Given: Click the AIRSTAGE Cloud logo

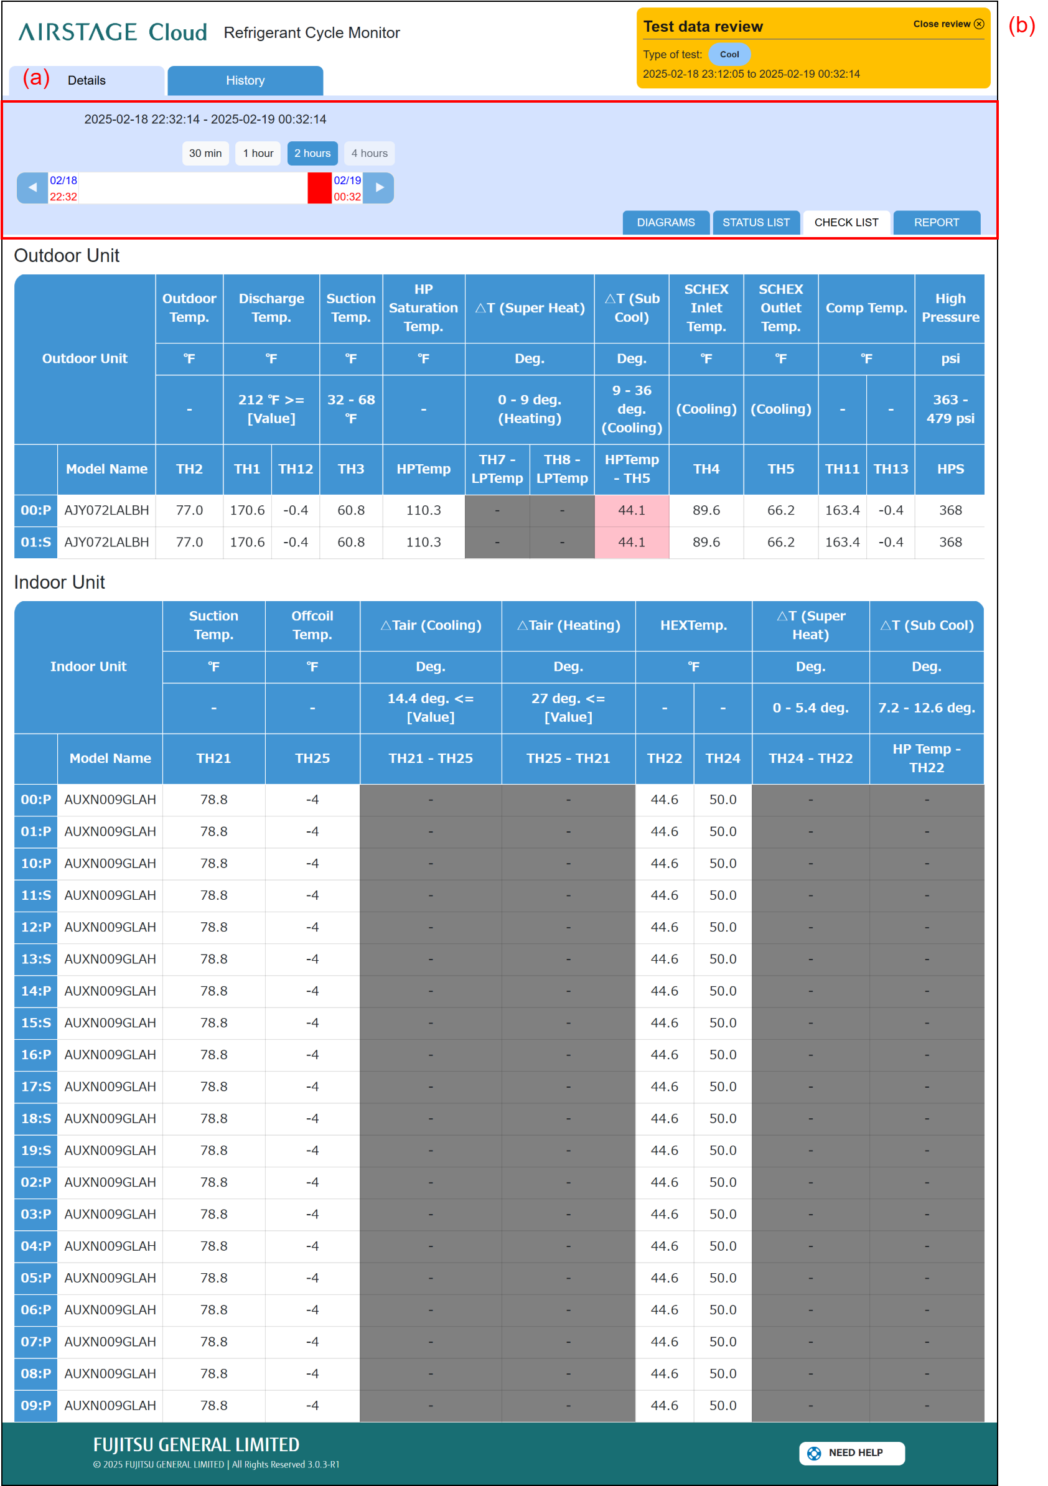Looking at the screenshot, I should tap(113, 32).
